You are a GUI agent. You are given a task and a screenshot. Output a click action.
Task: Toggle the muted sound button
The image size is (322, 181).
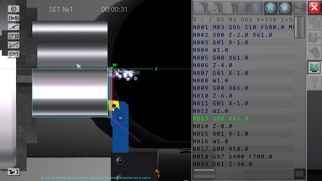click(x=14, y=27)
